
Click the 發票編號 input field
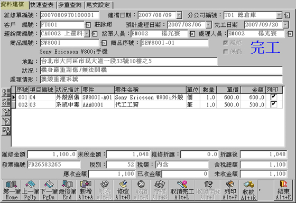tap(53, 165)
